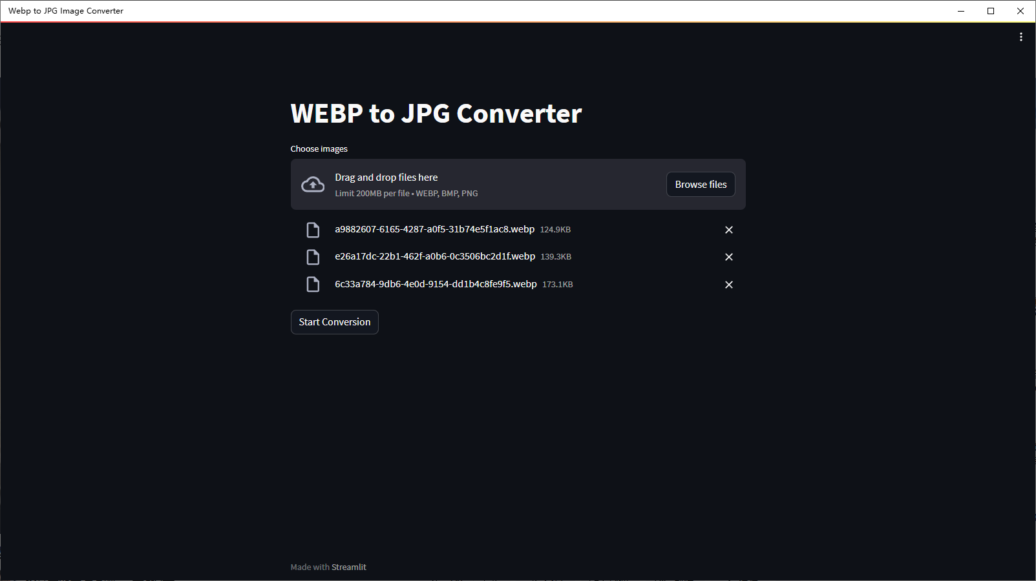Click Start Conversion button
1036x581 pixels.
pos(335,322)
